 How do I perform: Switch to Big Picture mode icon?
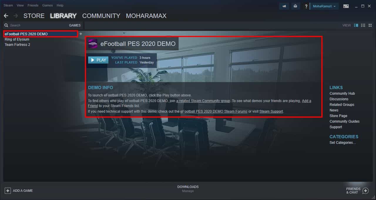[346, 6]
